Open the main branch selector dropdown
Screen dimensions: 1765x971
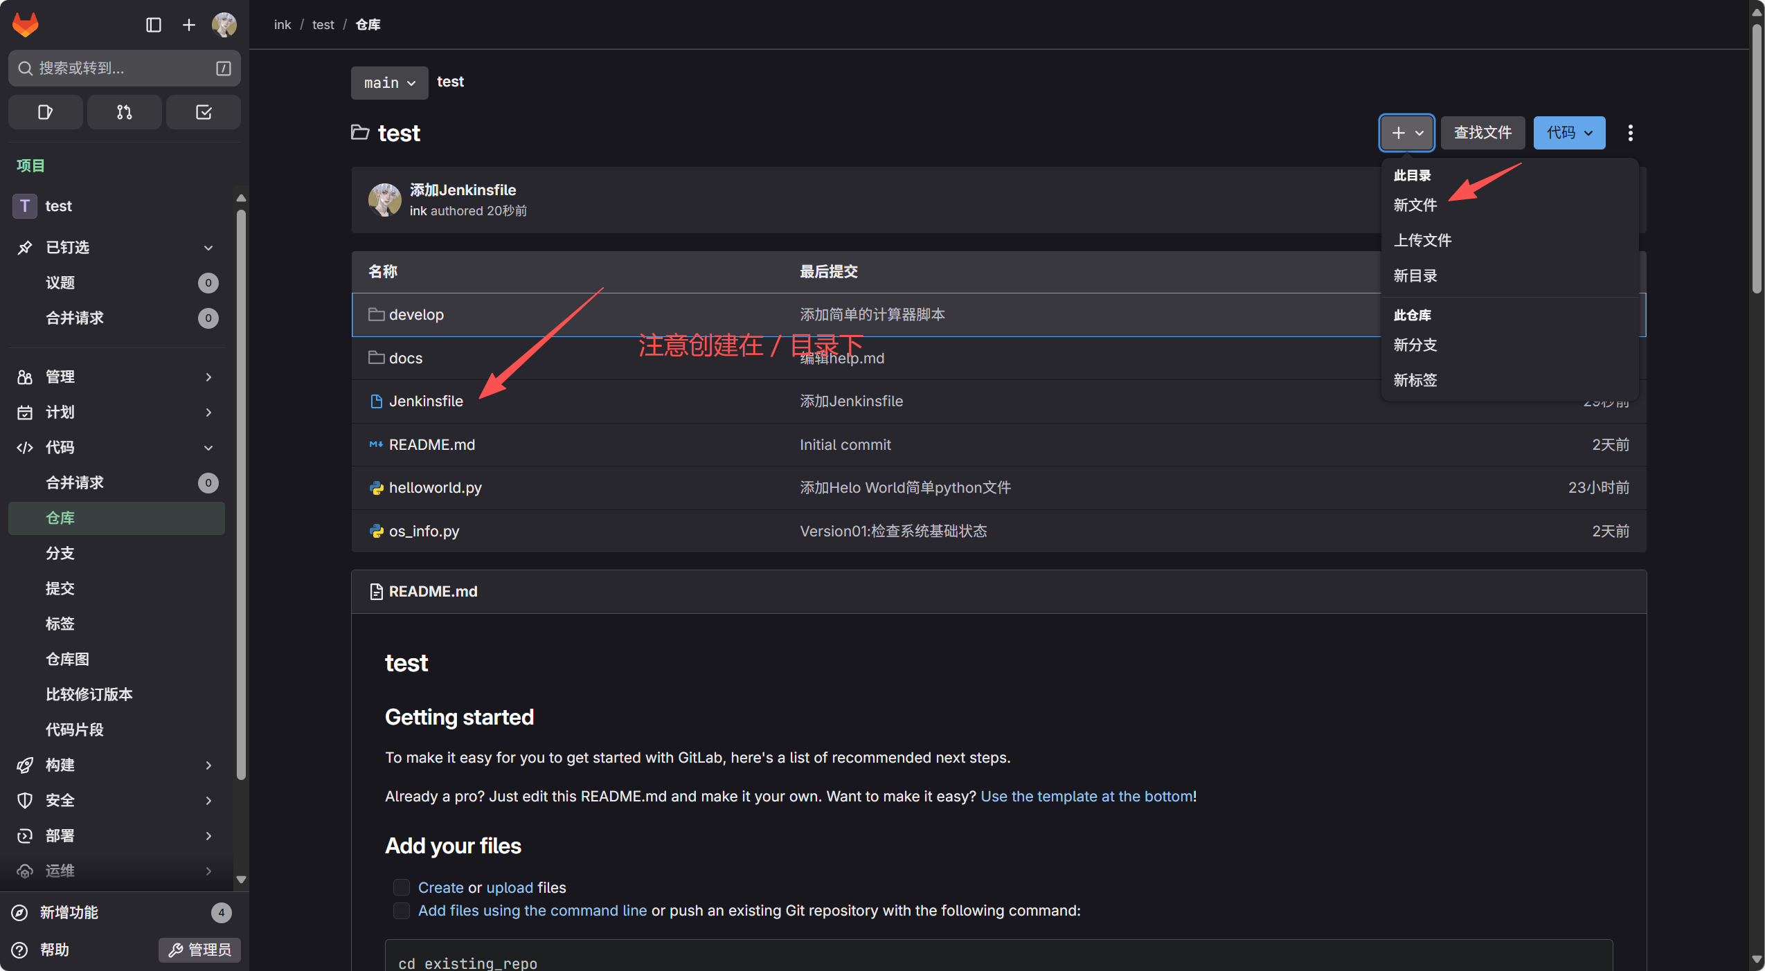click(x=389, y=83)
